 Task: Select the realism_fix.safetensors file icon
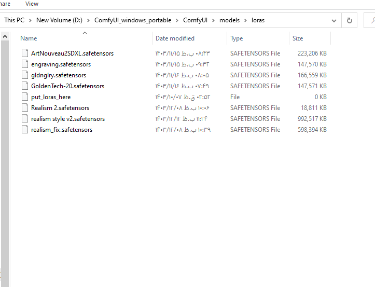(25, 130)
